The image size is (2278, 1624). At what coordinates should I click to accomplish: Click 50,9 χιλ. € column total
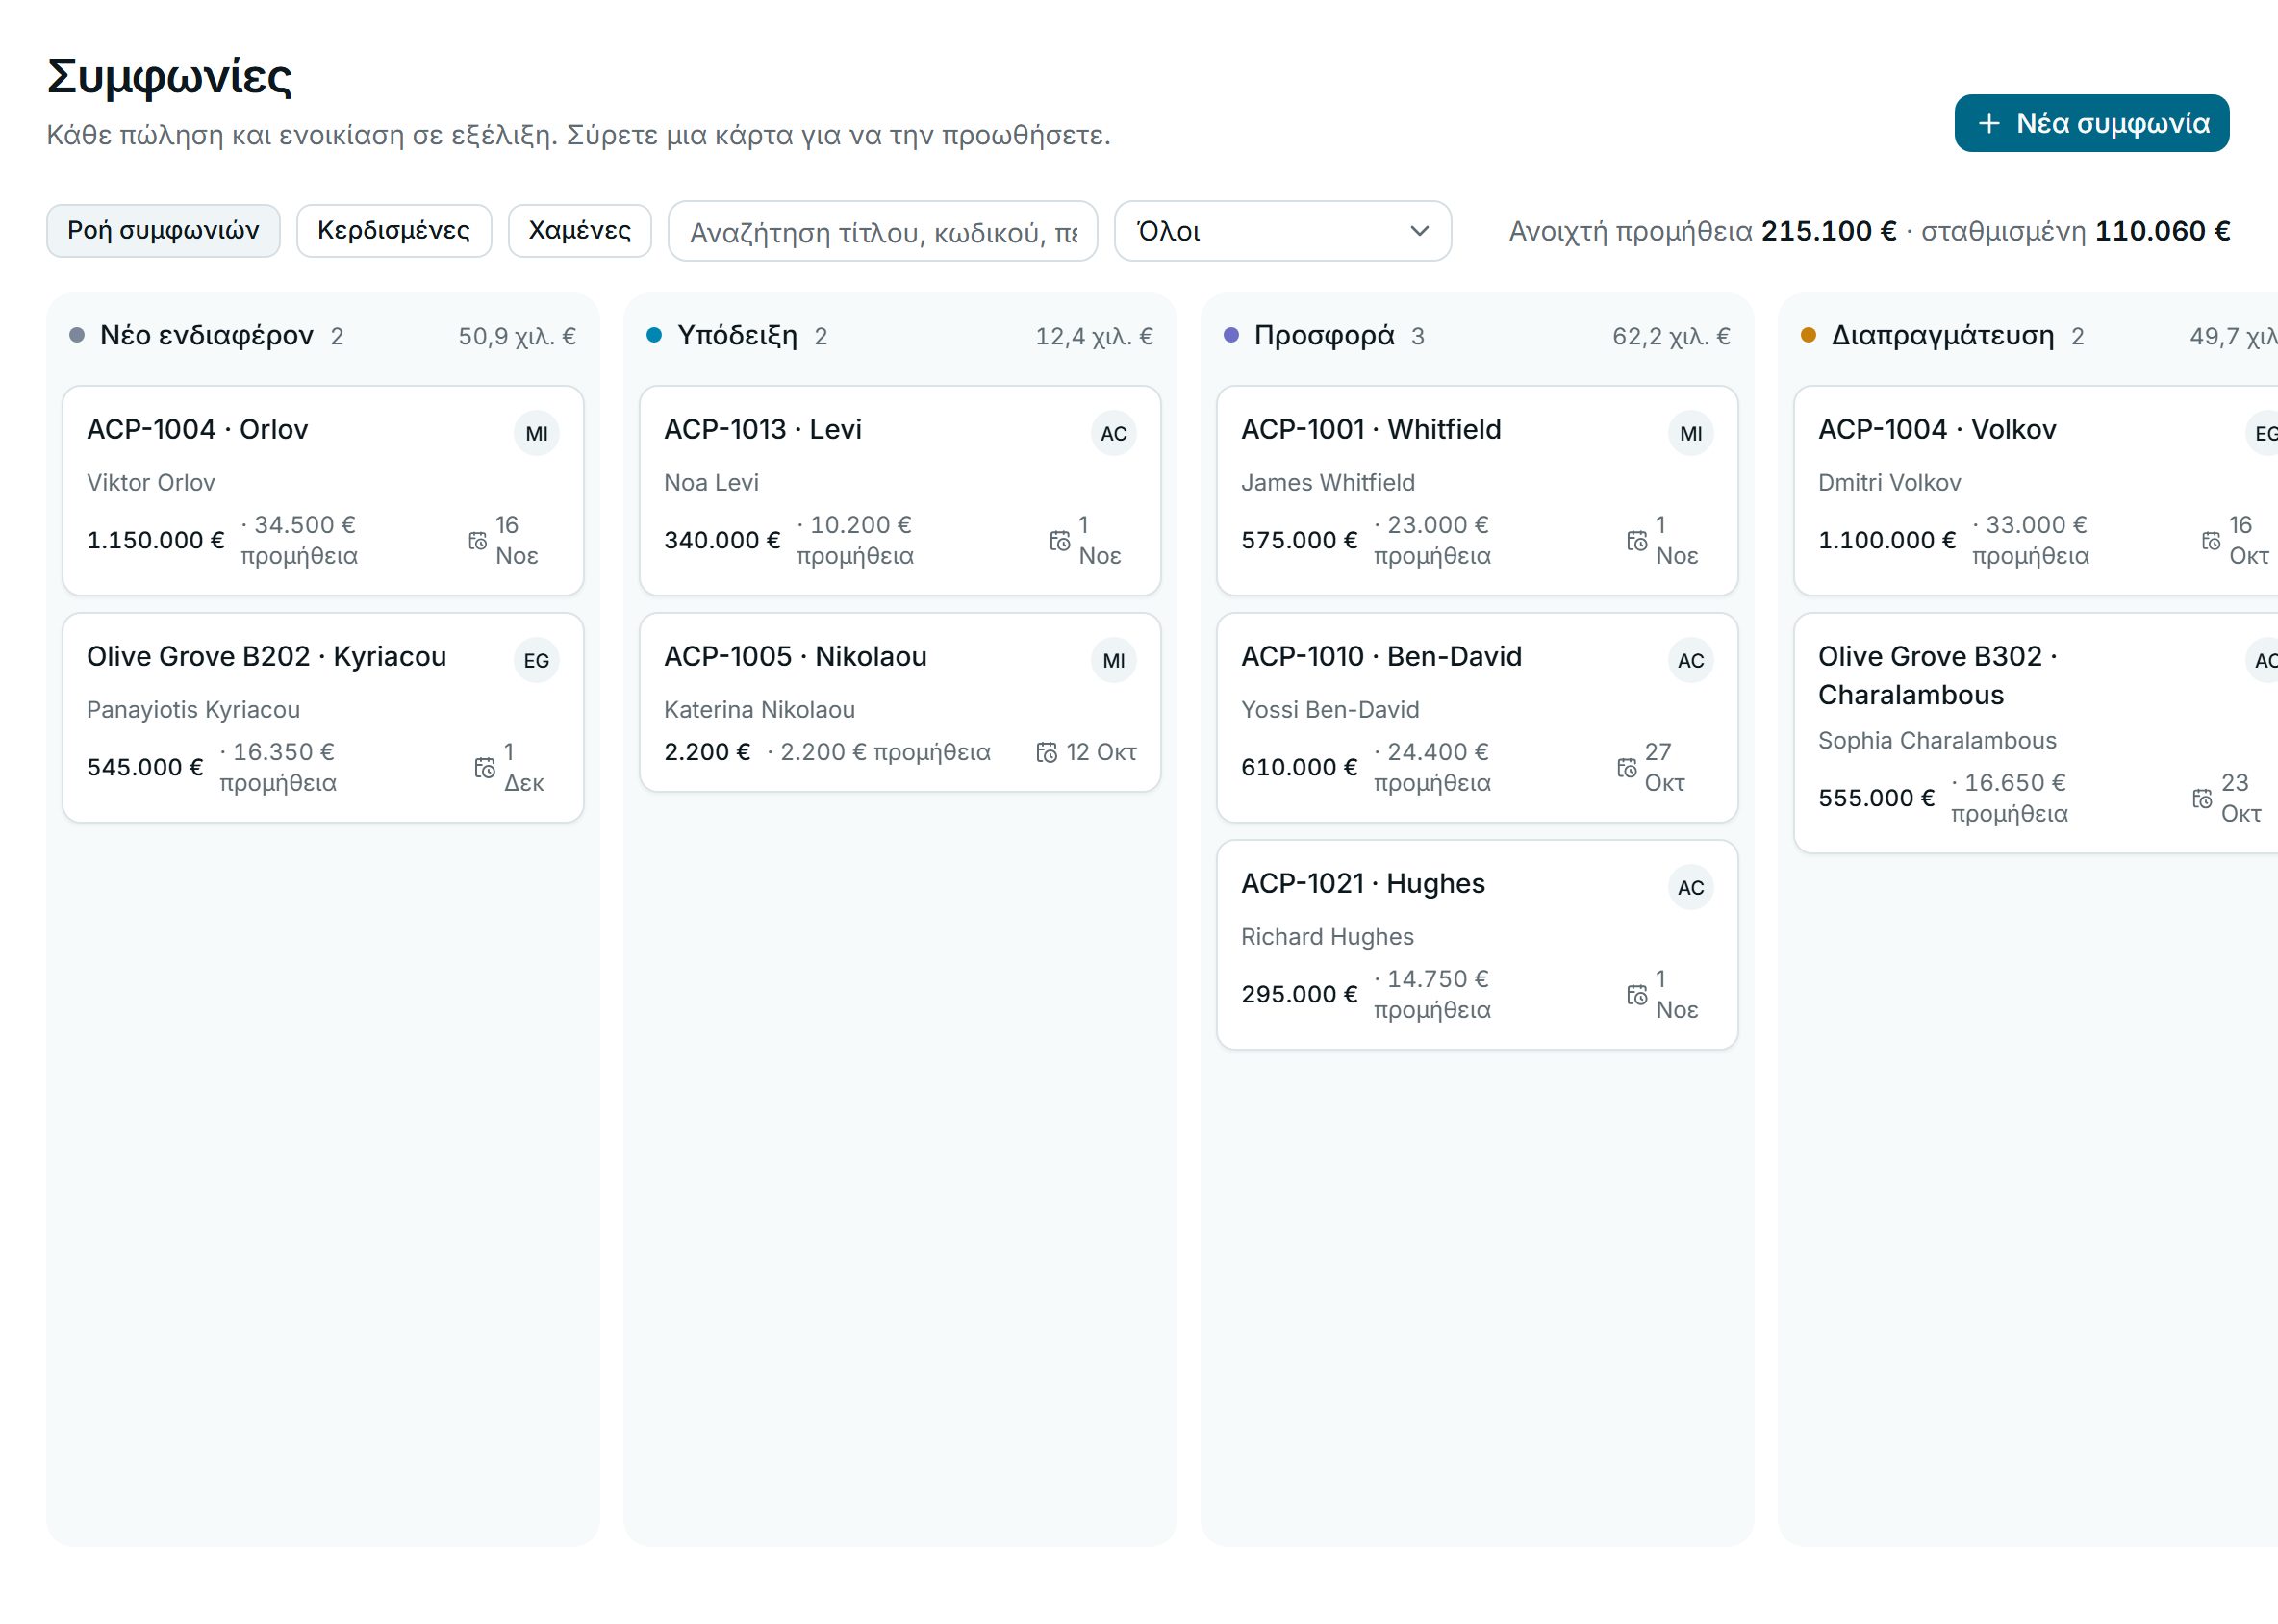pyautogui.click(x=517, y=336)
